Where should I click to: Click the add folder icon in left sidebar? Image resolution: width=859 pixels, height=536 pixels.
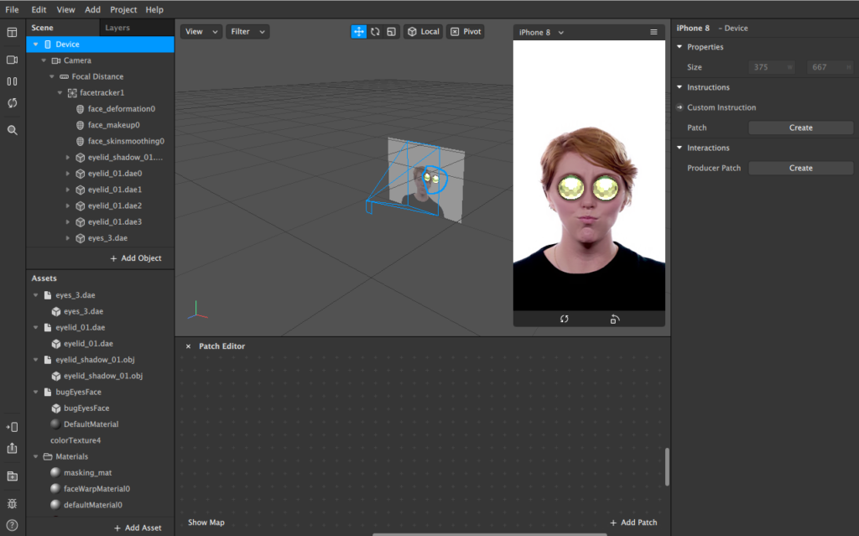click(12, 476)
